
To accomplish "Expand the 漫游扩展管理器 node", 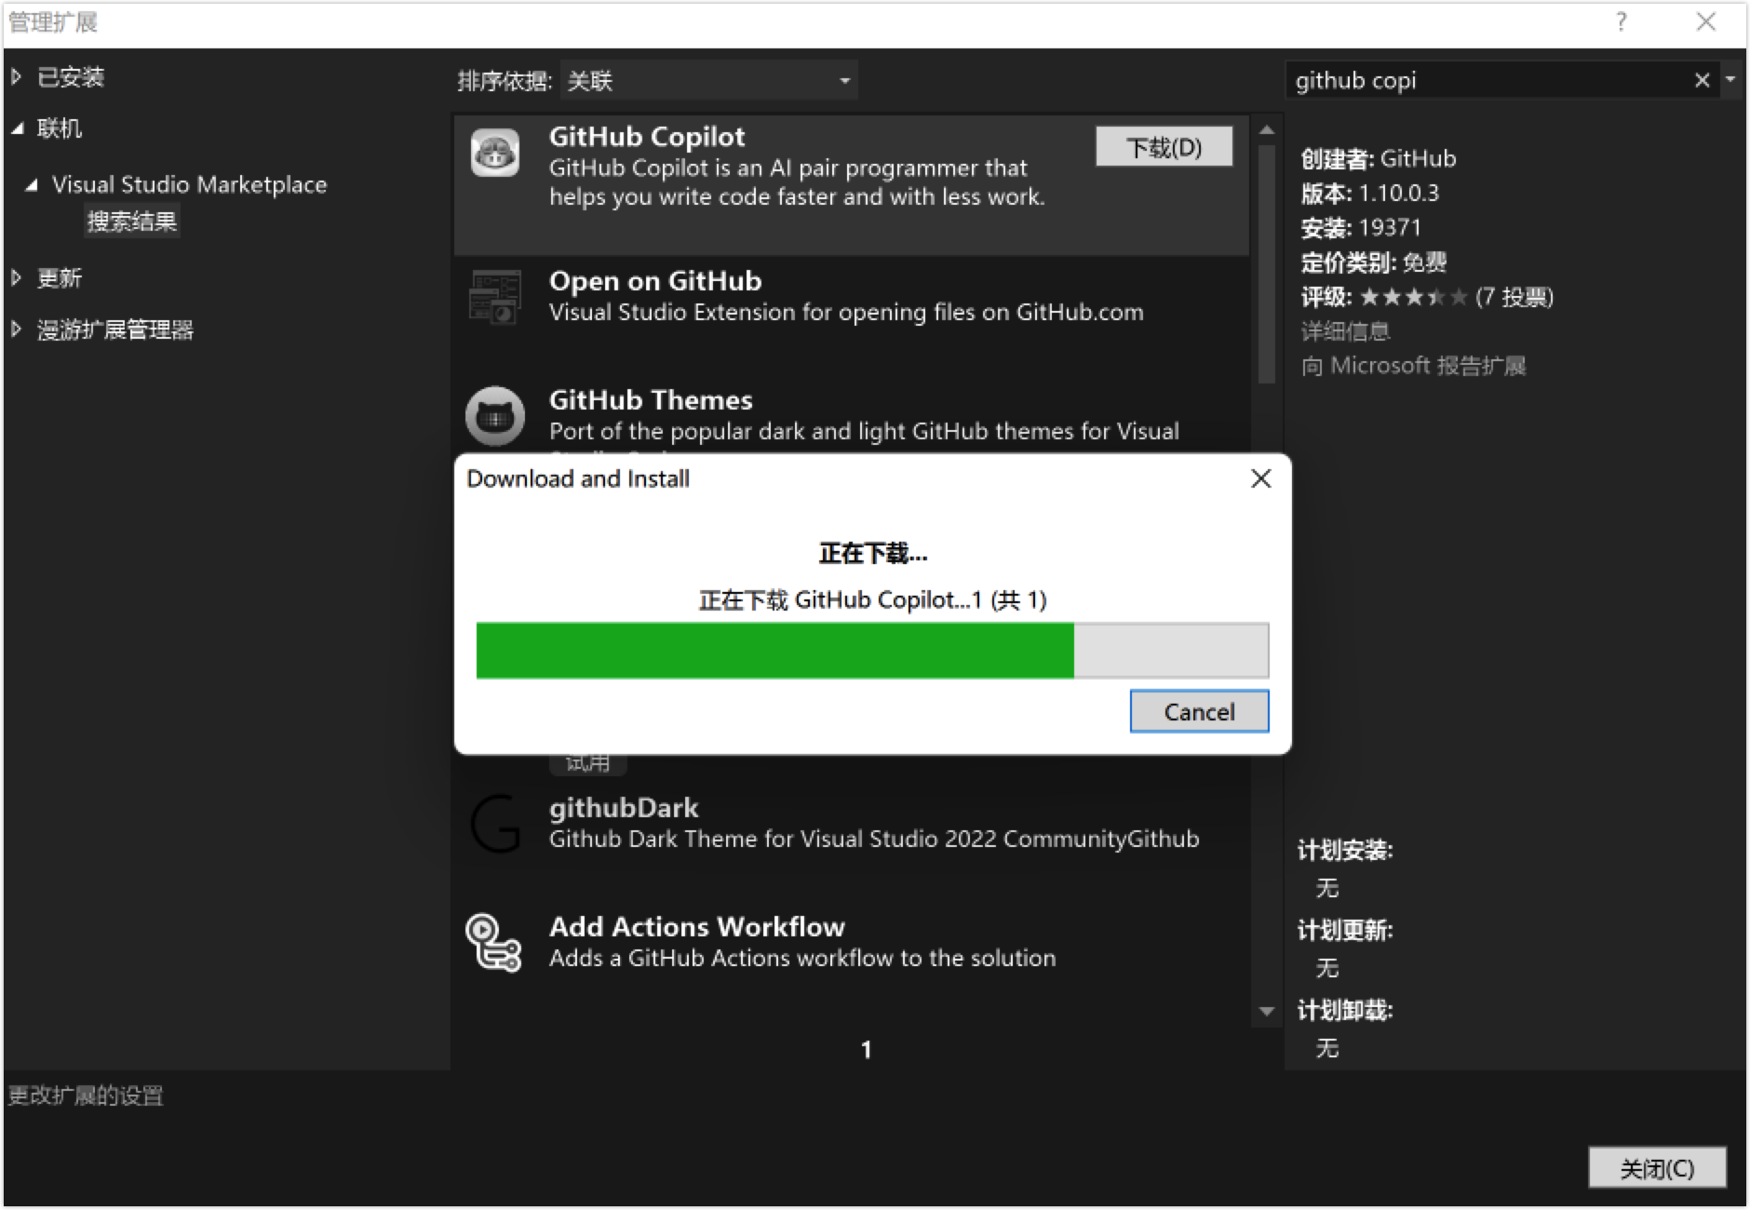I will click(16, 329).
